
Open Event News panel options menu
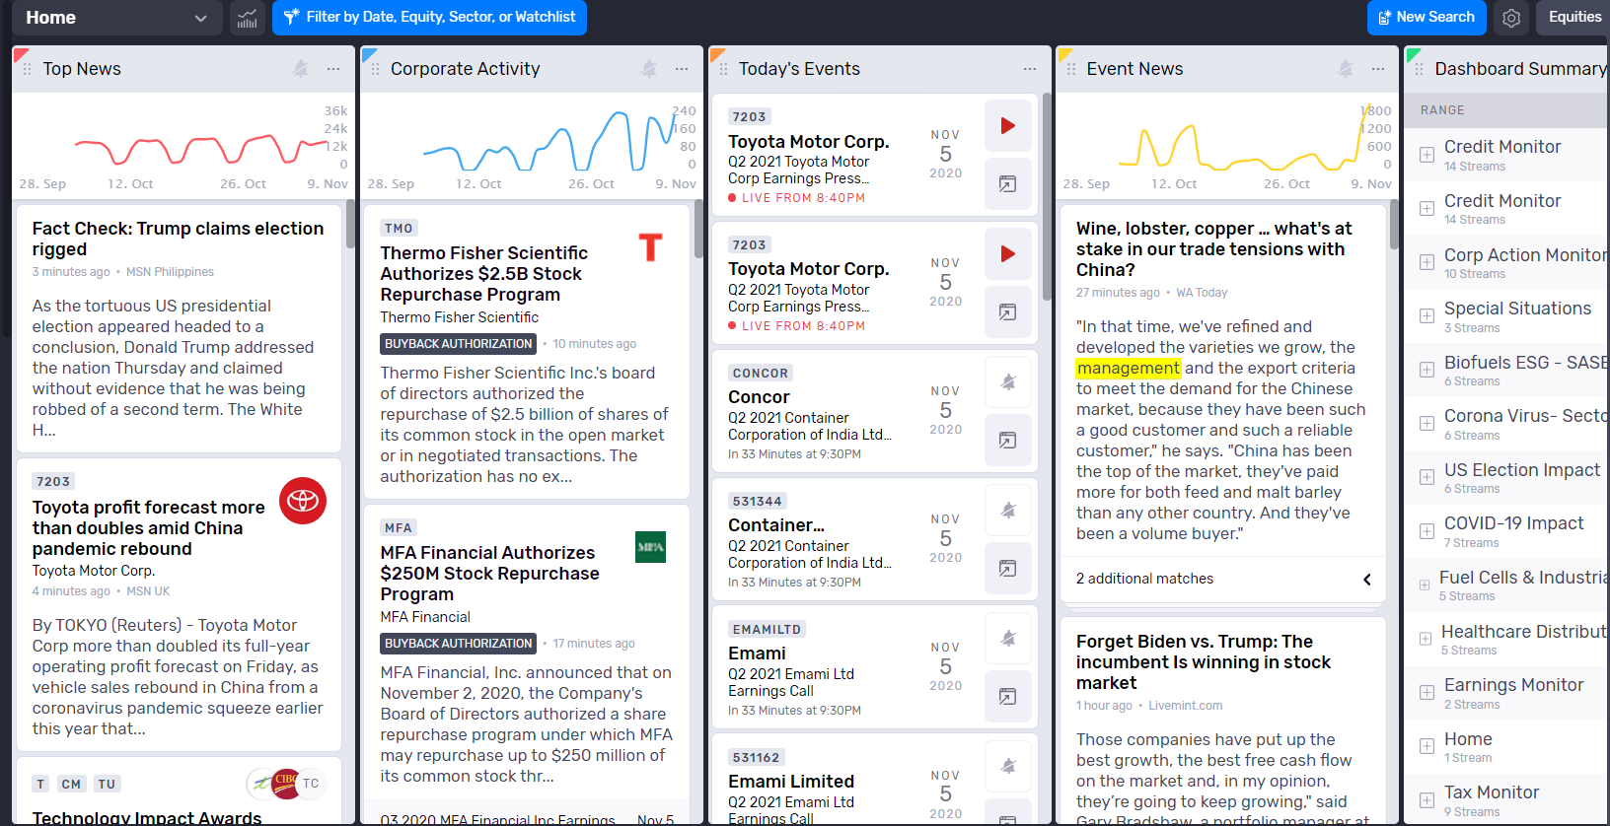point(1378,69)
